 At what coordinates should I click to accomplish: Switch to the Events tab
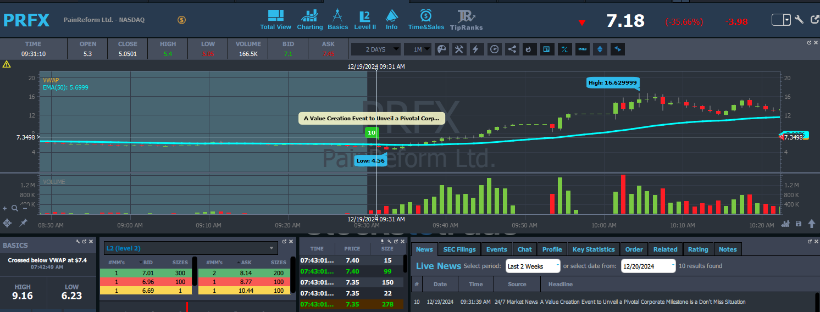tap(497, 249)
